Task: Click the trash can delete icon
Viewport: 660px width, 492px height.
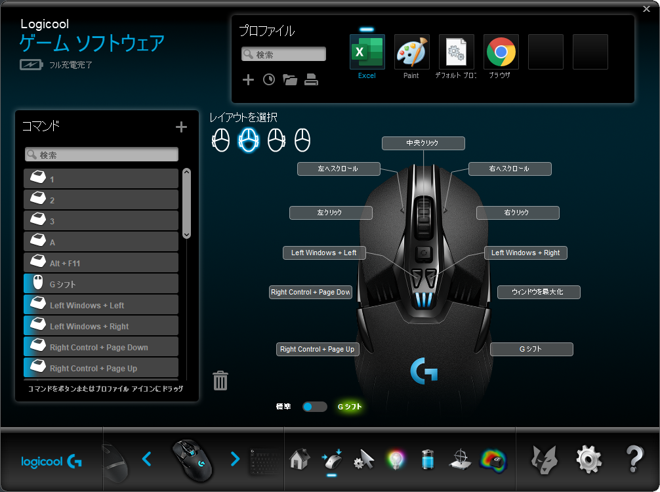Action: pyautogui.click(x=220, y=380)
